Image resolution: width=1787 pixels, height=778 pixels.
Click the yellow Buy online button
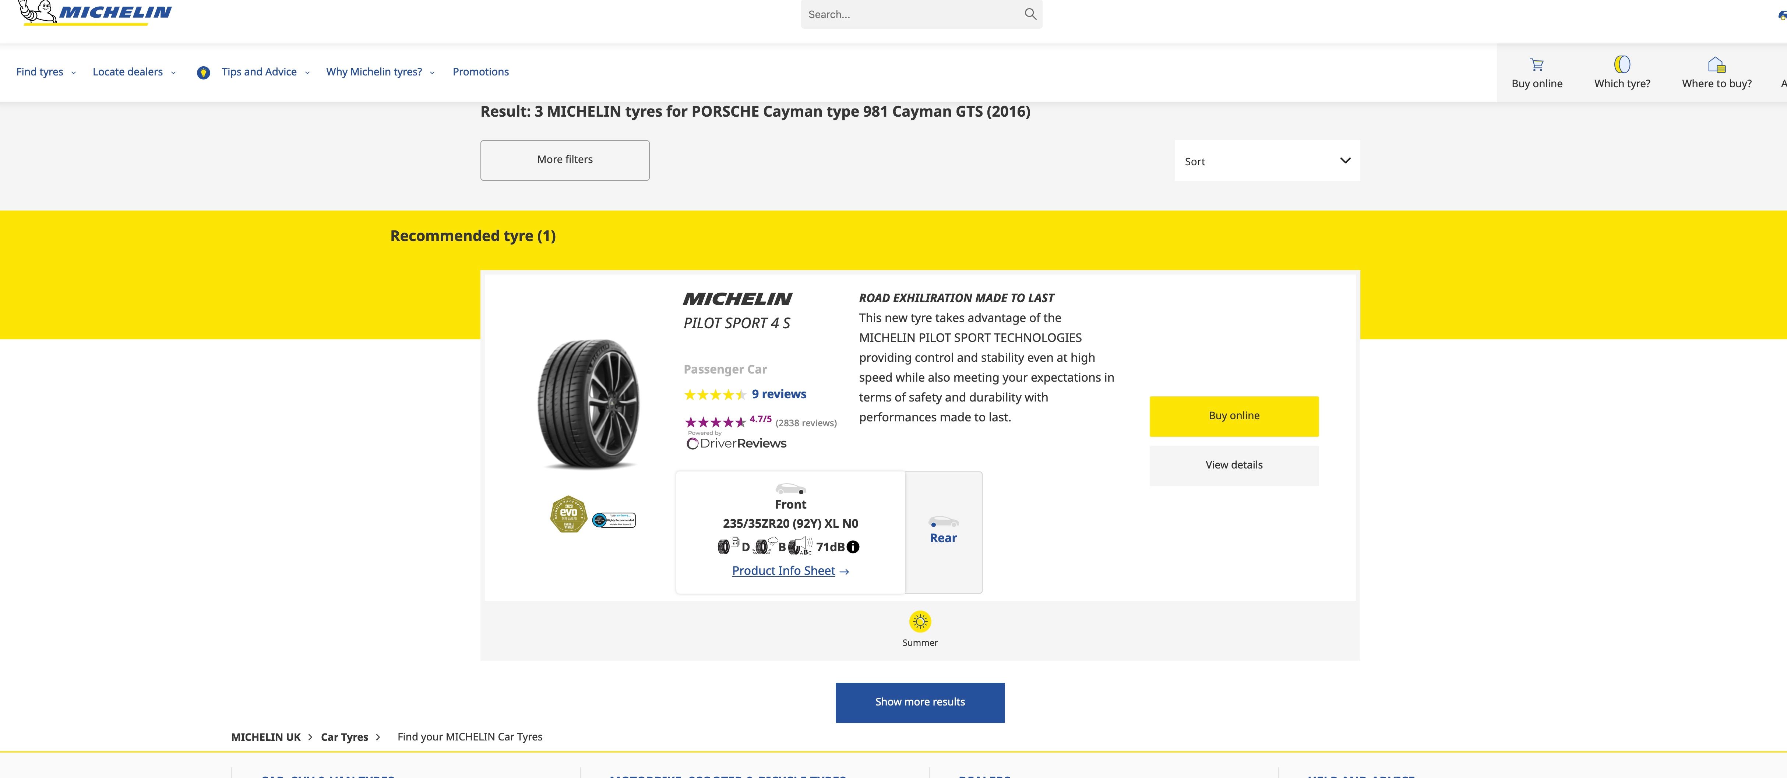pyautogui.click(x=1233, y=416)
